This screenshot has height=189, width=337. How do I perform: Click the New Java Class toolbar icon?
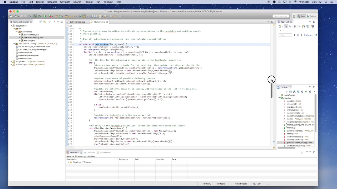[x=60, y=16]
